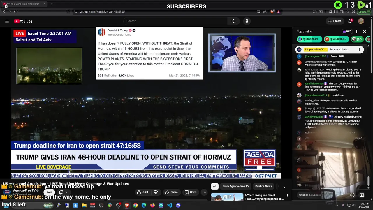Image resolution: width=373 pixels, height=210 pixels.
Task: Open the YouTube guide hamburger menu
Action: [x=7, y=21]
